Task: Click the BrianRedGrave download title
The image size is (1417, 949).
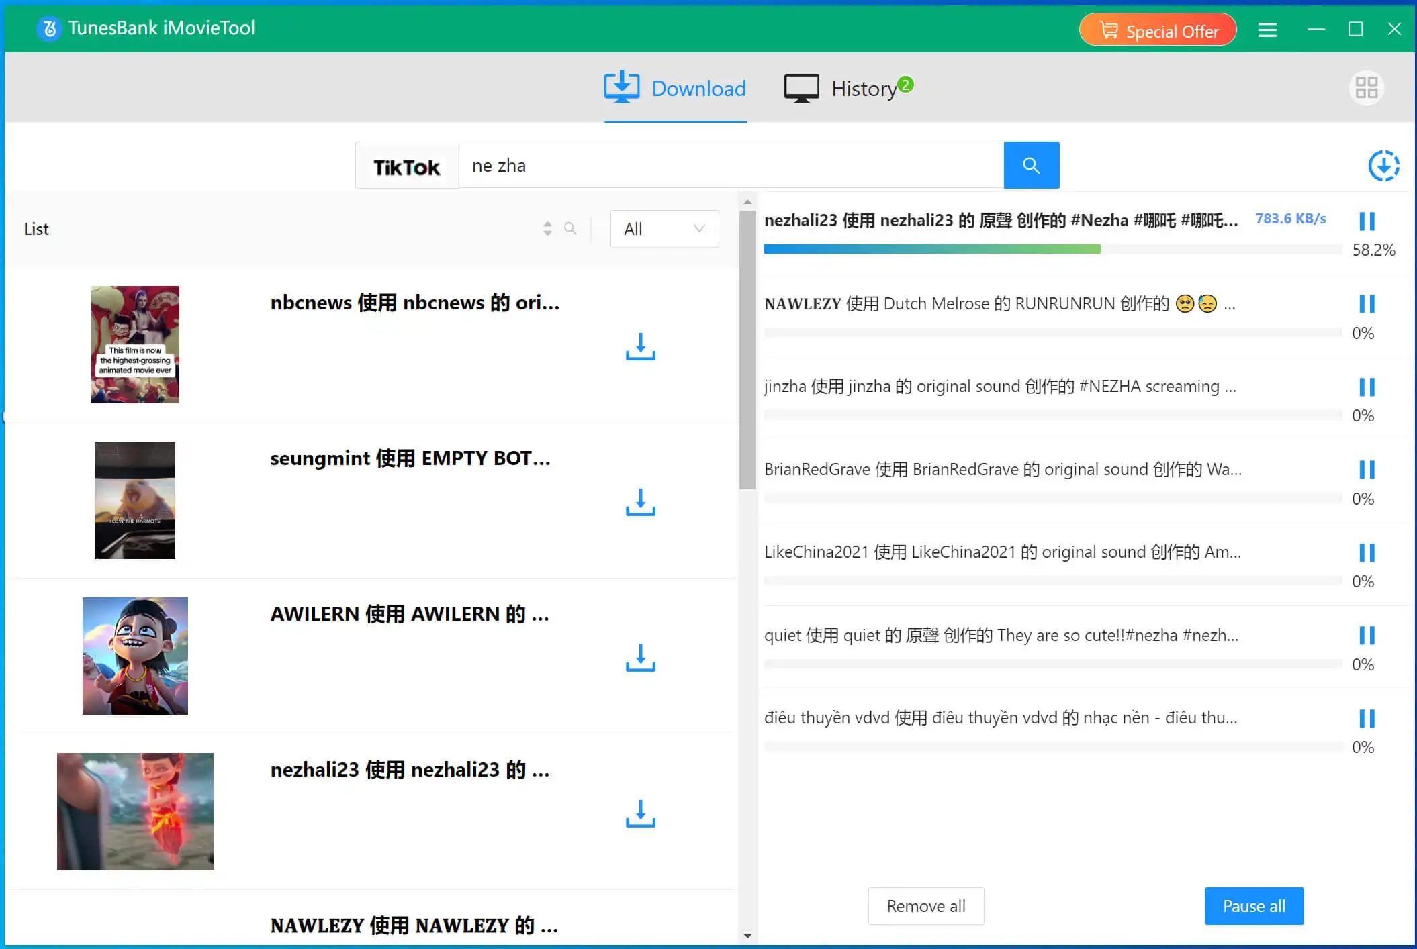Action: click(1003, 469)
